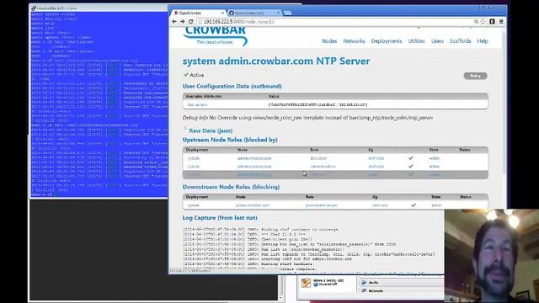Open the Deployments menu

(387, 41)
